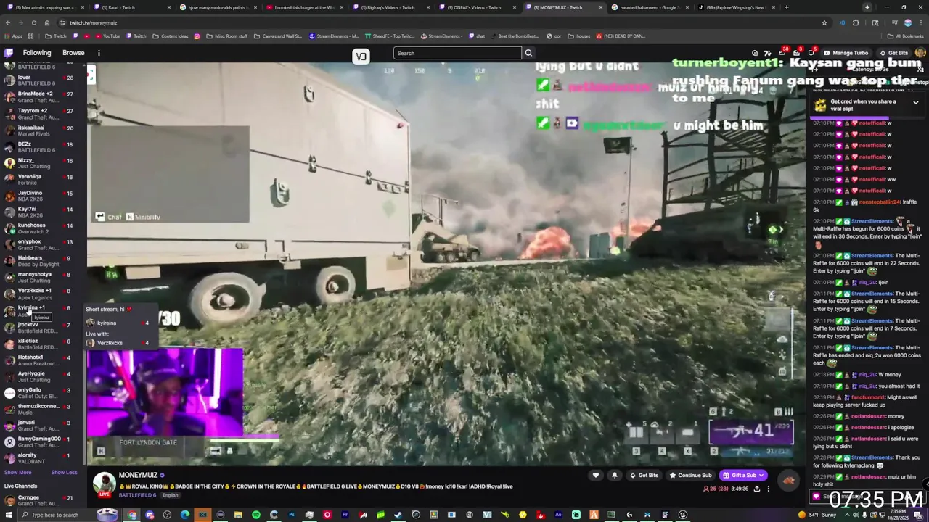Click Manage Turbo button

click(x=846, y=53)
